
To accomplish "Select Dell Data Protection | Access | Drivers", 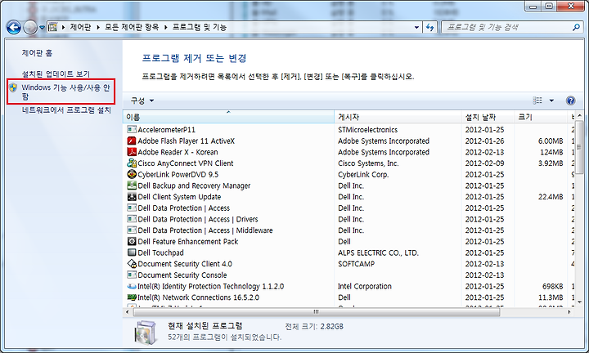I will click(x=198, y=219).
